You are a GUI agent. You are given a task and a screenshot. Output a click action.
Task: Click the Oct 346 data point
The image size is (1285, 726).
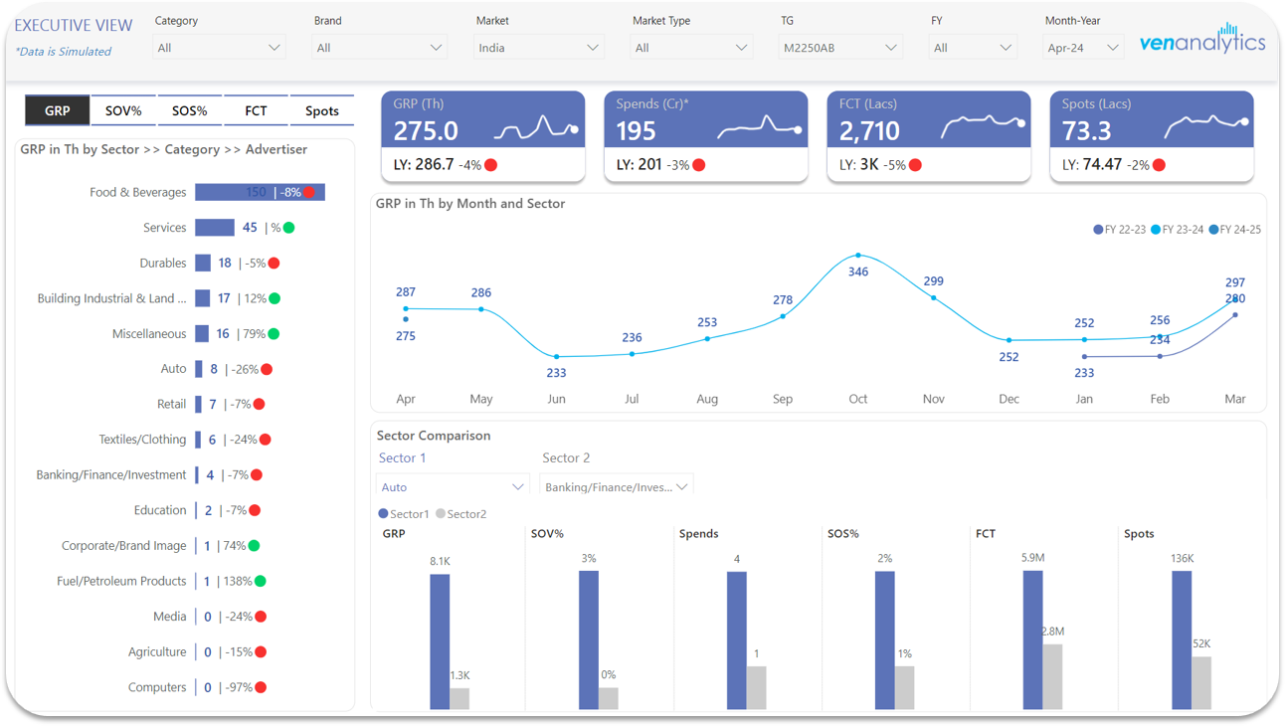858,256
